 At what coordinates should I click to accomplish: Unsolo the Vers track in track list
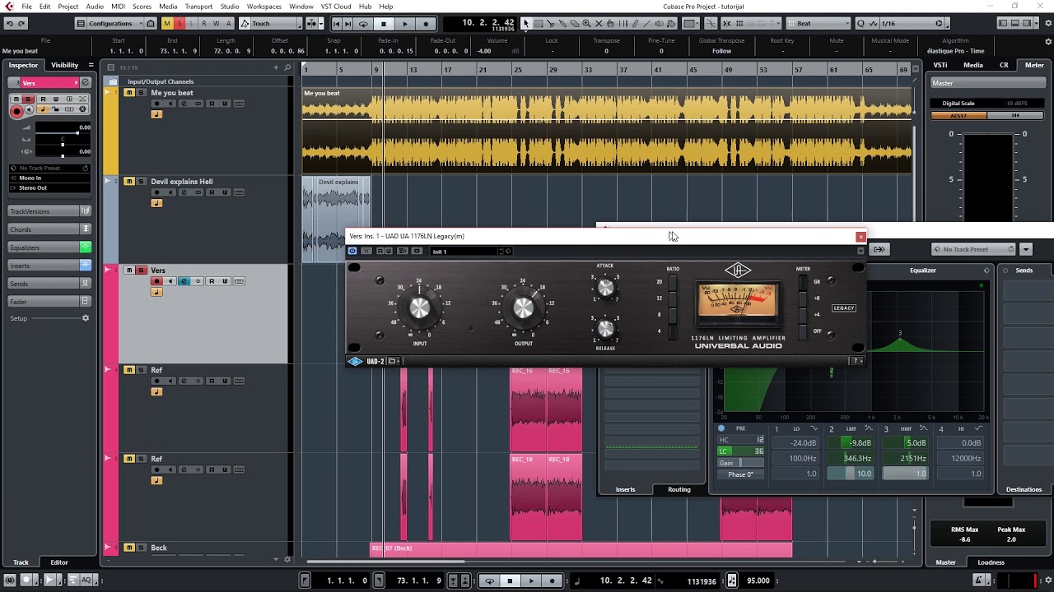click(141, 271)
